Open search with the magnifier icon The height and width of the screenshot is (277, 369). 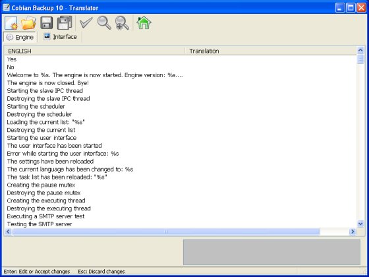[x=104, y=23]
